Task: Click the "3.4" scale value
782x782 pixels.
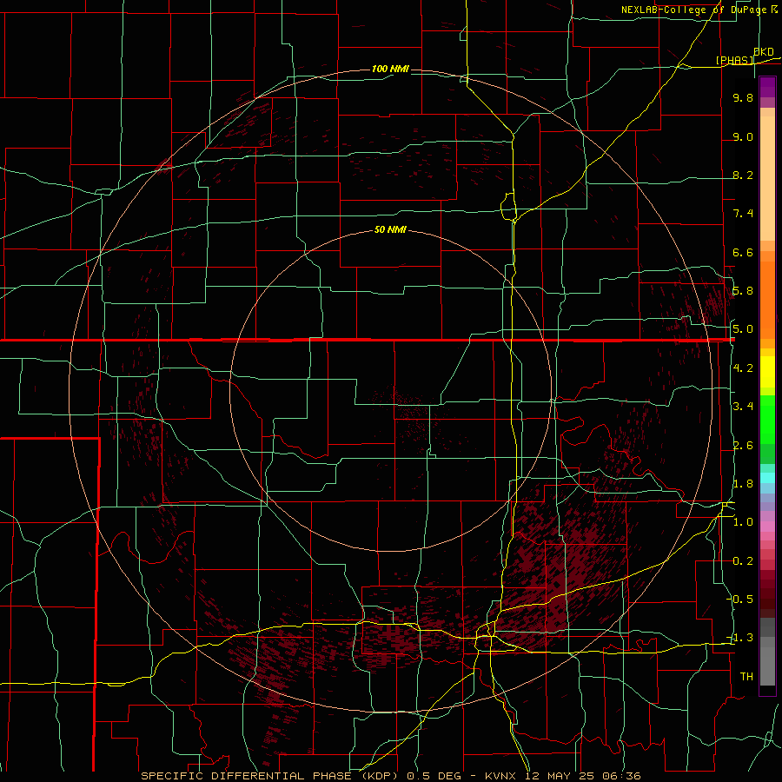Action: 743,407
